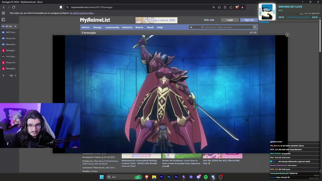322x181 pixels.
Task: Bookmark this page with bookmark icon
Action: (x=61, y=7)
